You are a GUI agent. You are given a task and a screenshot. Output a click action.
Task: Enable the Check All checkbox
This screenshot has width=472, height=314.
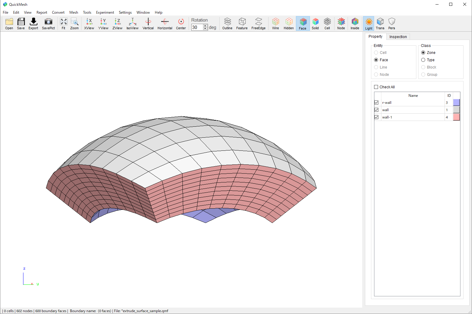pyautogui.click(x=376, y=87)
